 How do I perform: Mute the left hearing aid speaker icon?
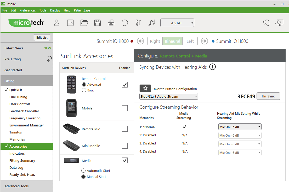coord(205,41)
